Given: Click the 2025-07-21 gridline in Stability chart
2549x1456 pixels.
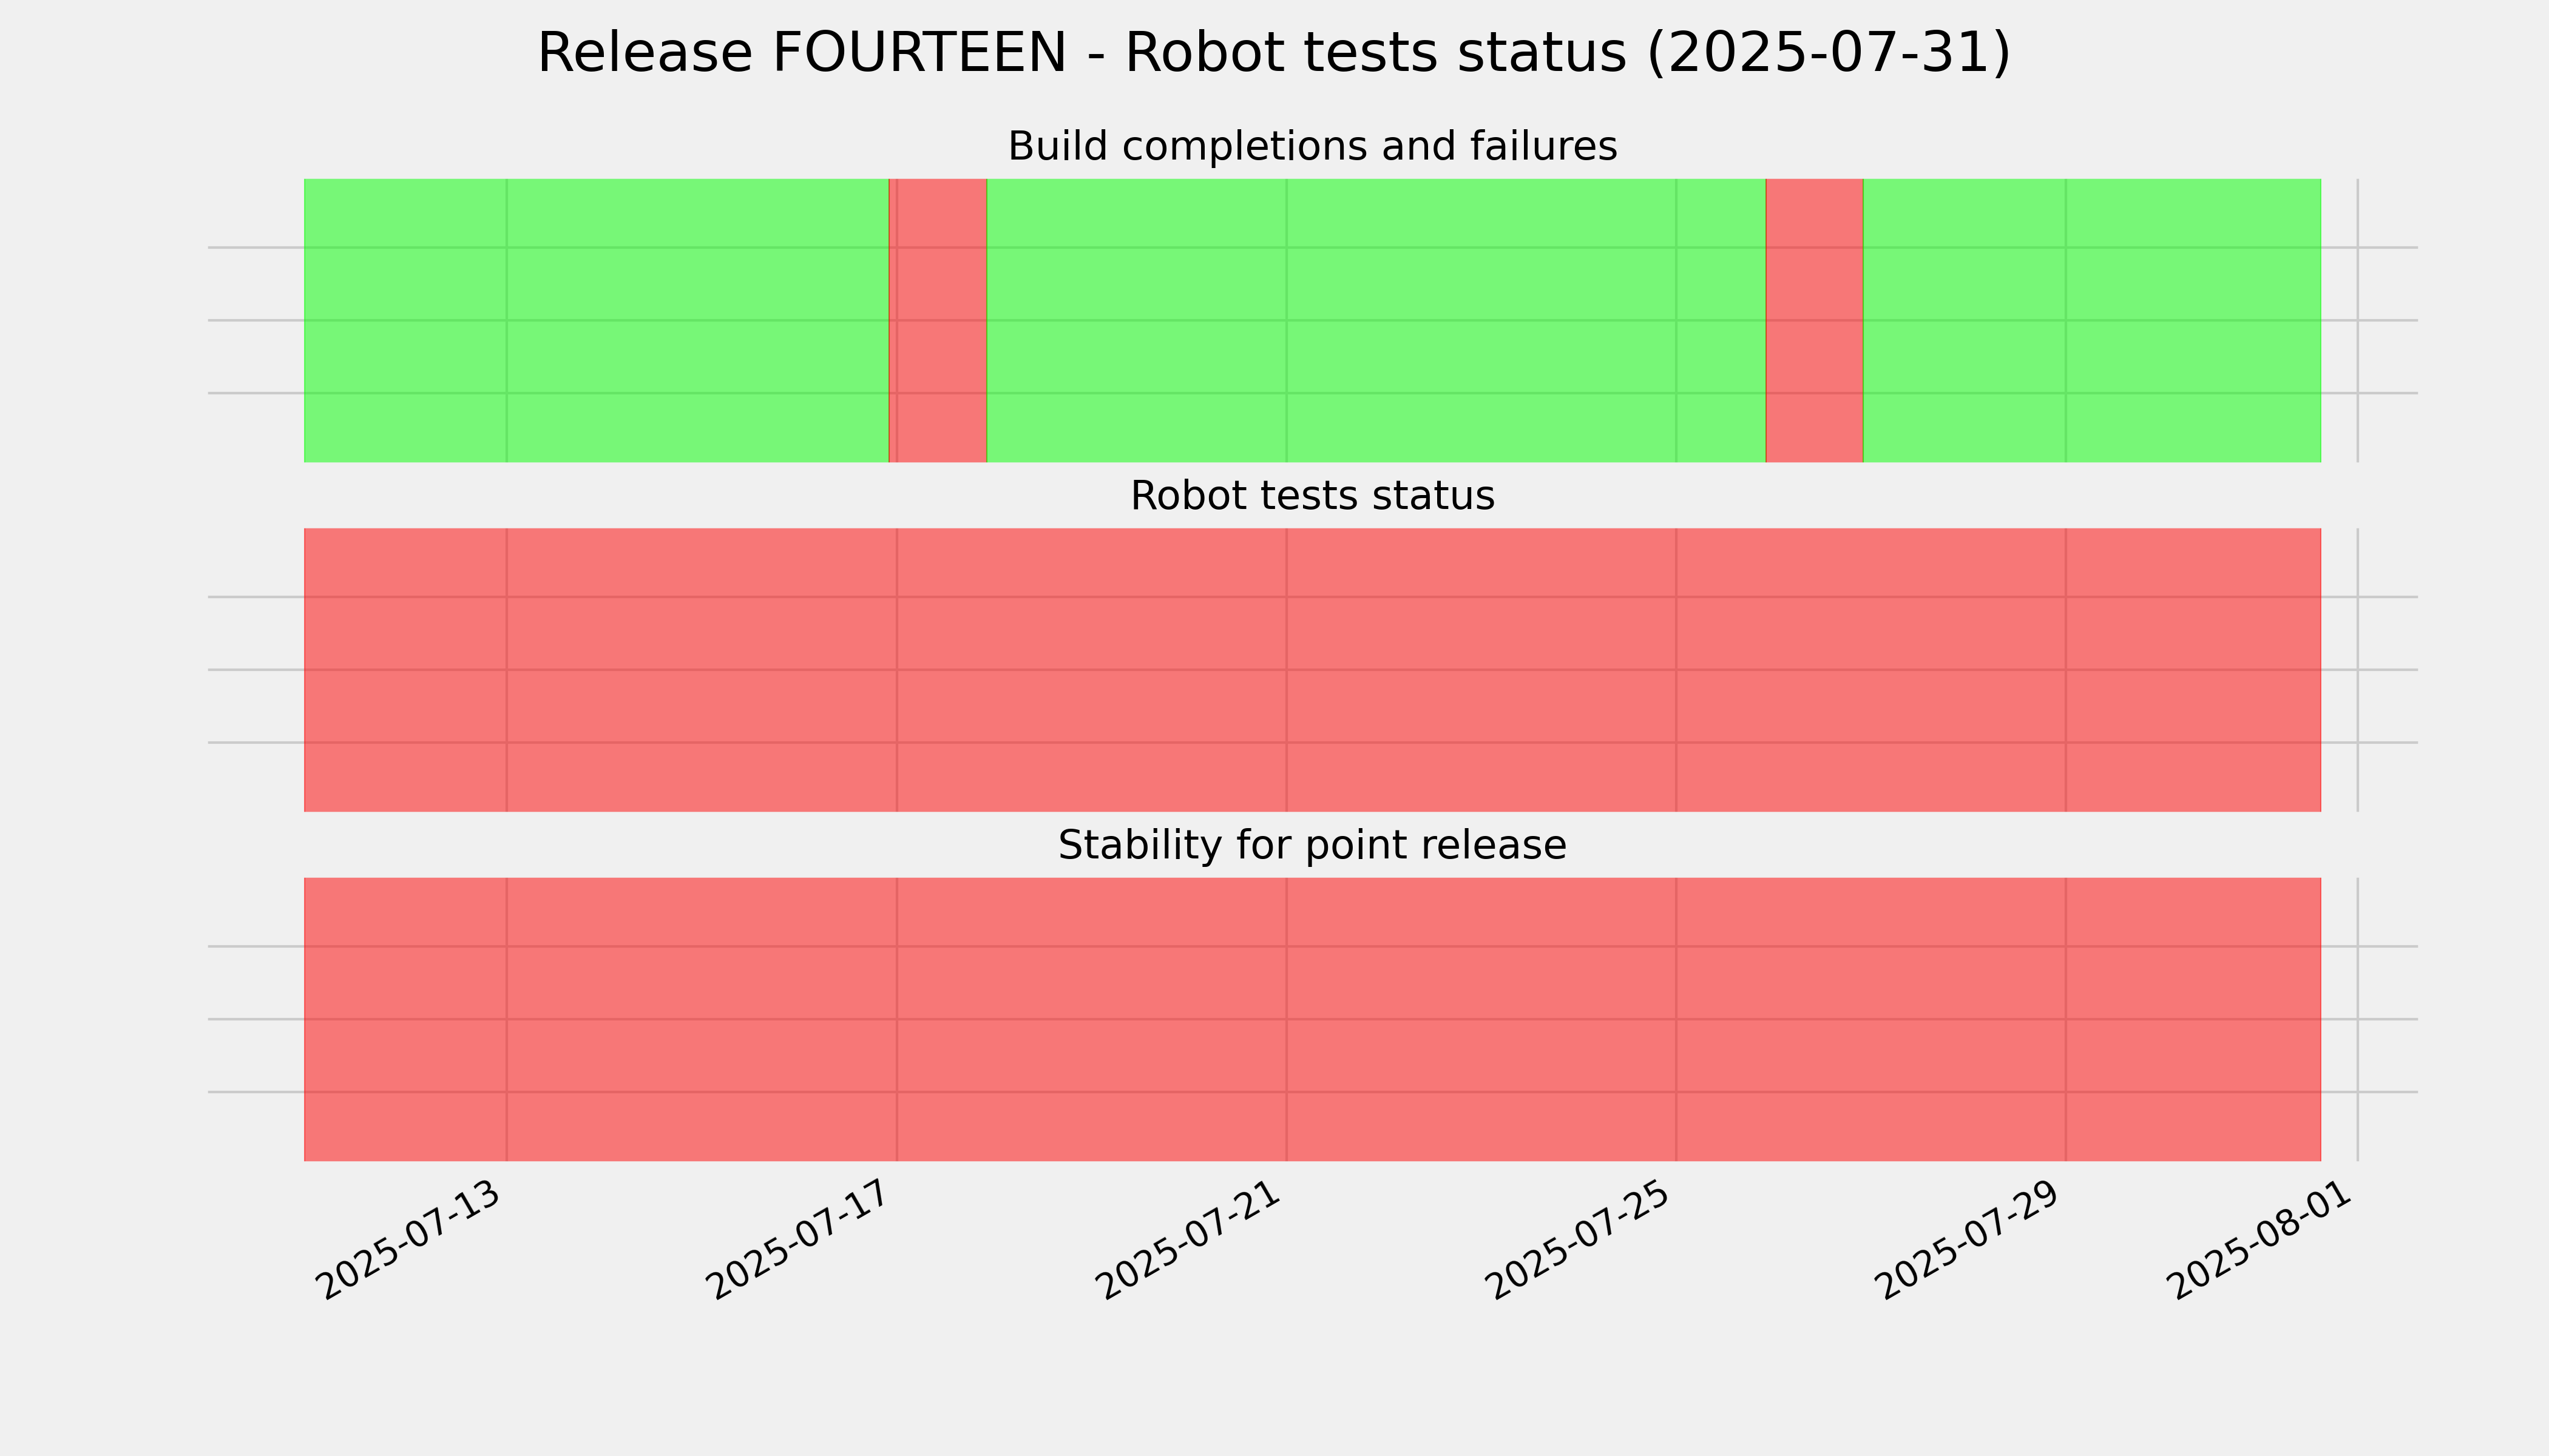Looking at the screenshot, I should tap(1287, 1019).
